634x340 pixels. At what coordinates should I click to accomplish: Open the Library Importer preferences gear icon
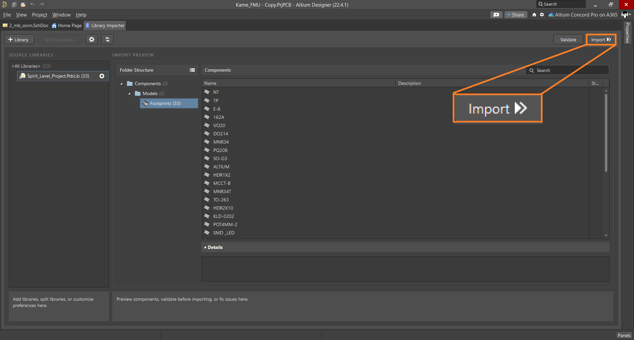click(91, 39)
